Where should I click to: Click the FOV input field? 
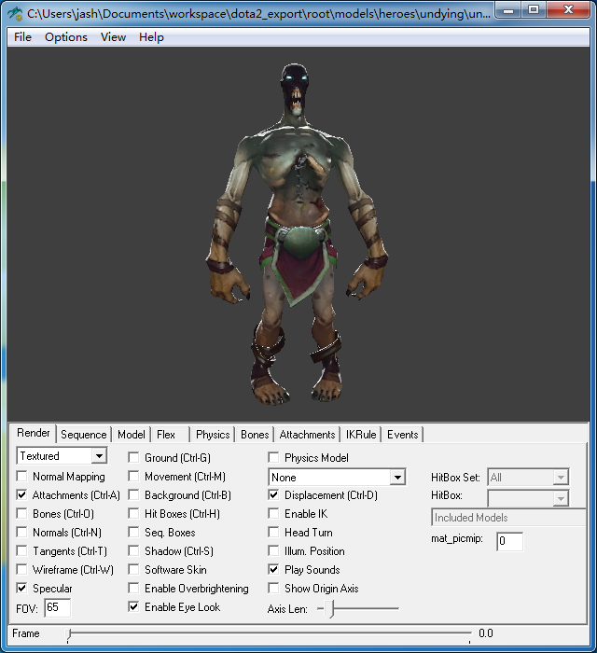pos(58,608)
